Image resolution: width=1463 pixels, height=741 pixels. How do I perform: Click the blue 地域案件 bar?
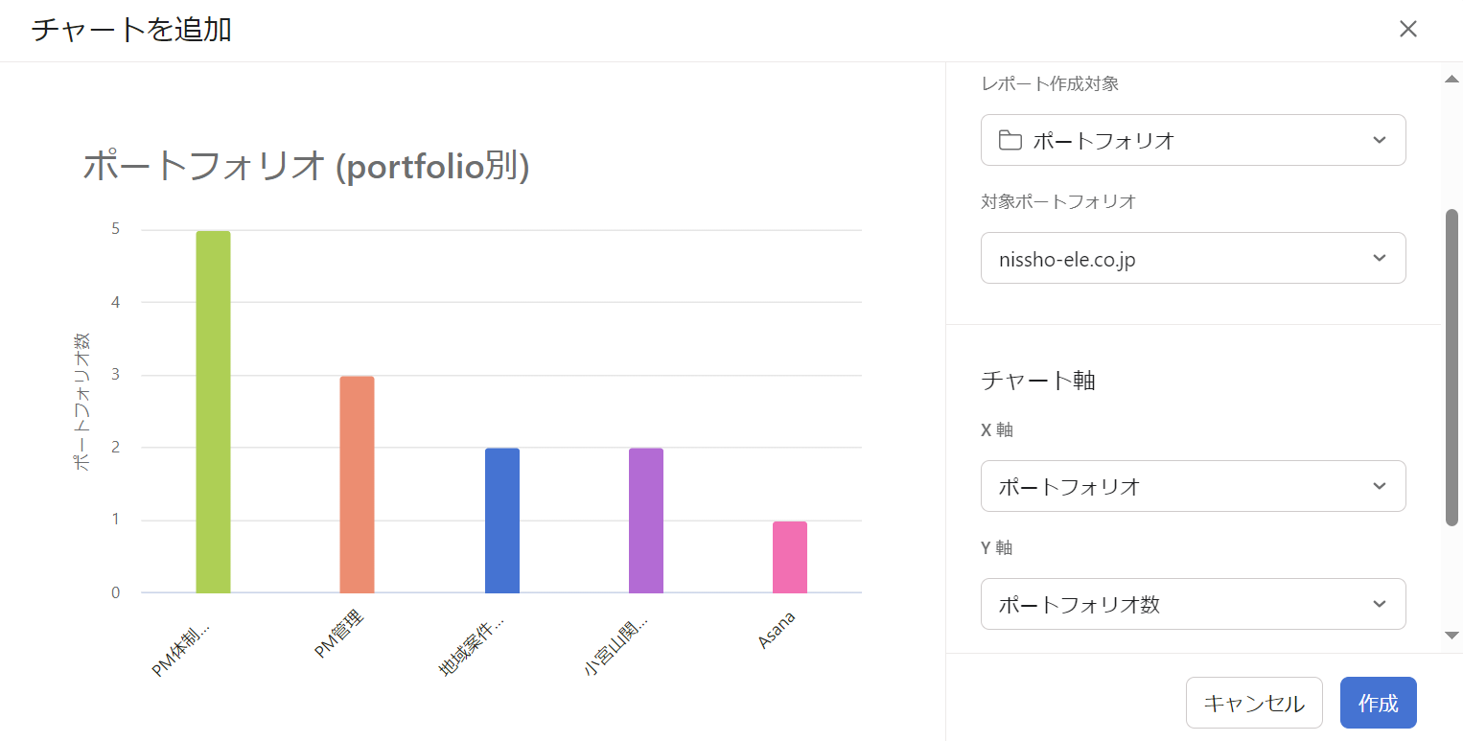click(501, 521)
